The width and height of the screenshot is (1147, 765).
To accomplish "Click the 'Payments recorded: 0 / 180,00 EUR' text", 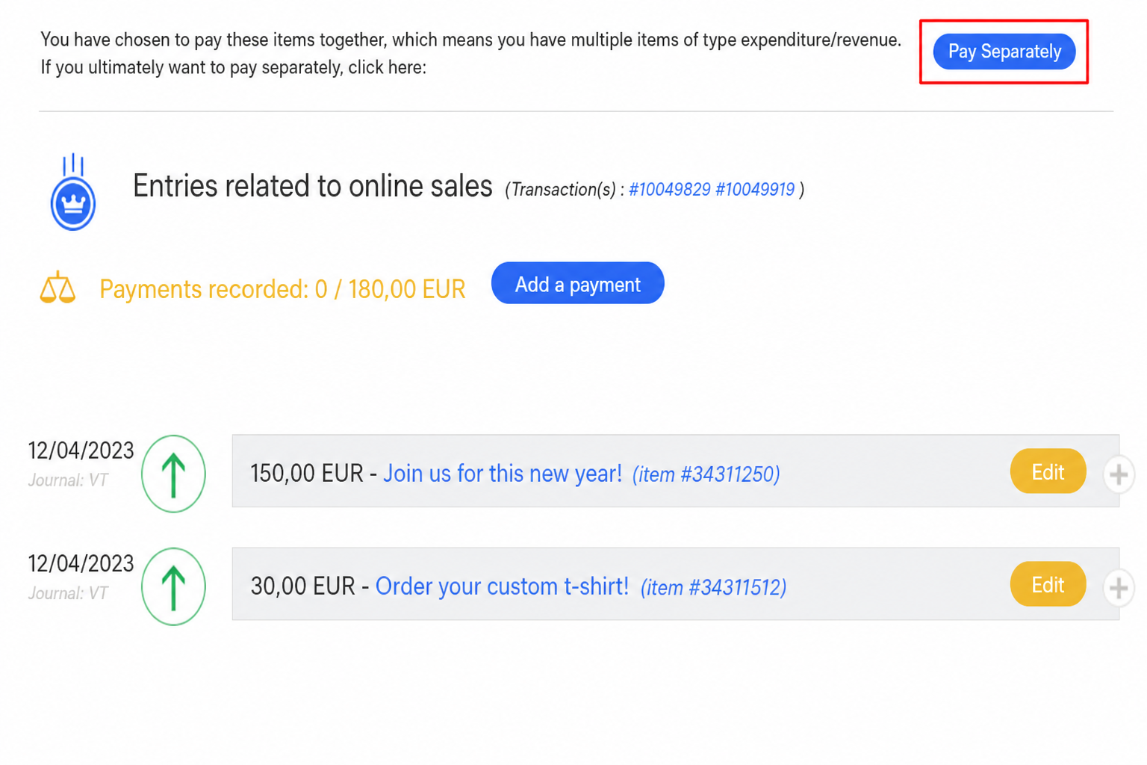I will (x=282, y=289).
